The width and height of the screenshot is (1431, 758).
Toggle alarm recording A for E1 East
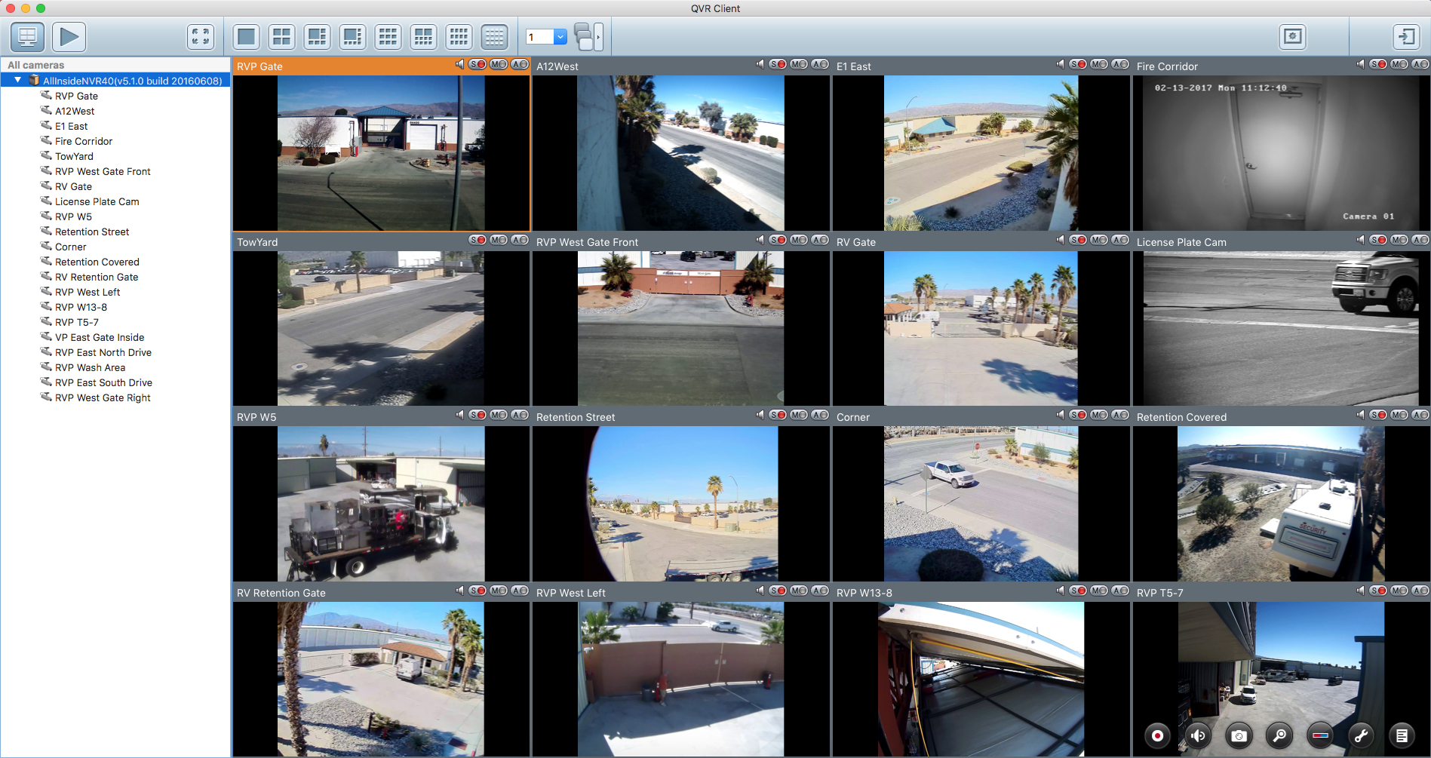[1120, 65]
